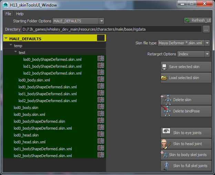Click the skin icon beside root lod2_bodyShapeDeformed.skin.xml
This screenshot has width=215, height=175.
click(101, 155)
